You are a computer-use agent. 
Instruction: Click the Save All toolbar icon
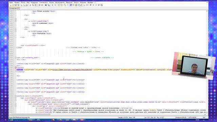coord(18,5)
